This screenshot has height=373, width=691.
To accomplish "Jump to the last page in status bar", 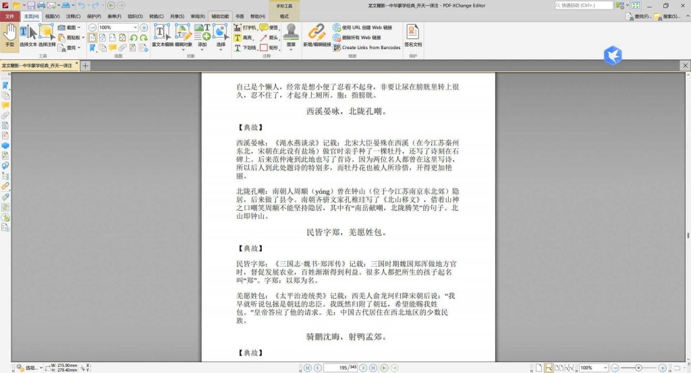I will pyautogui.click(x=372, y=368).
